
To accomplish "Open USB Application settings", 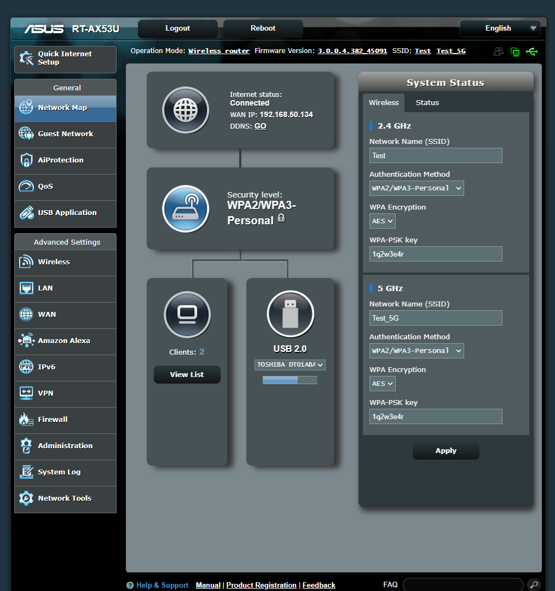I will [x=68, y=213].
